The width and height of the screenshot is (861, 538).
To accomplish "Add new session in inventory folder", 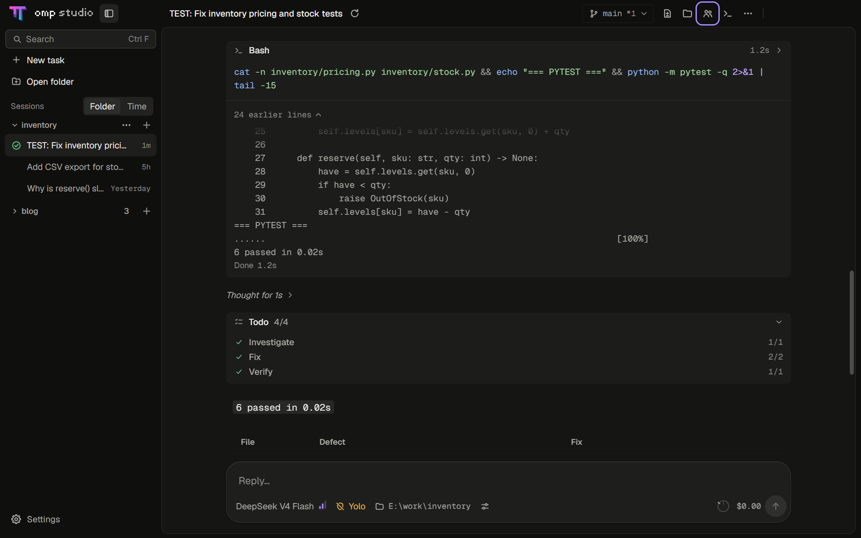I will [x=147, y=125].
